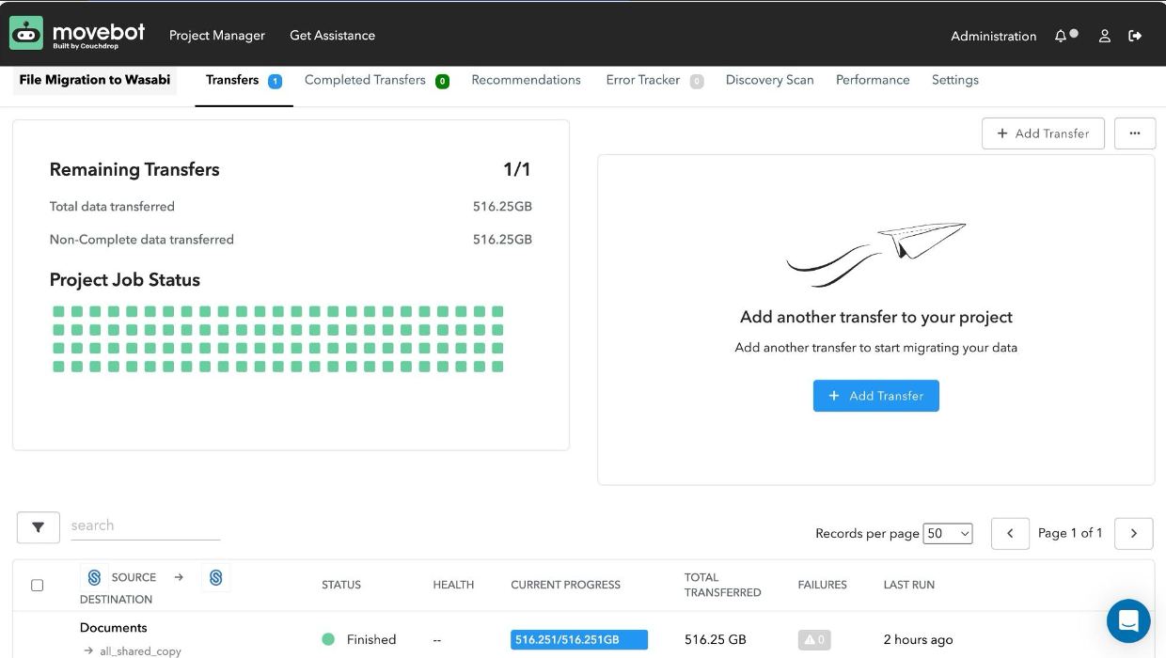Open the Error Tracker tab

pyautogui.click(x=643, y=80)
